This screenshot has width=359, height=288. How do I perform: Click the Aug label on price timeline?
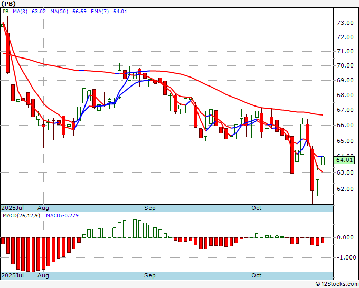[x=43, y=208]
